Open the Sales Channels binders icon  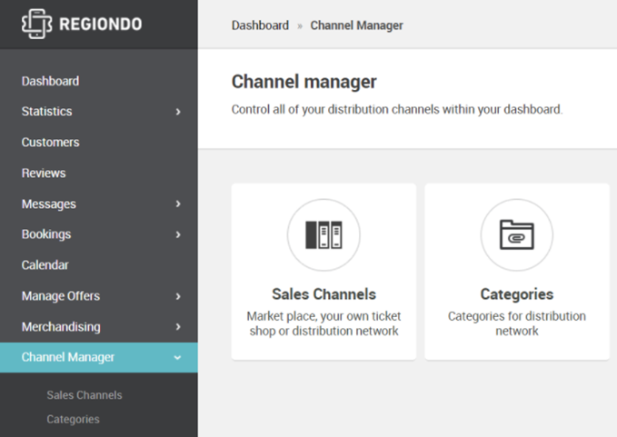[323, 234]
